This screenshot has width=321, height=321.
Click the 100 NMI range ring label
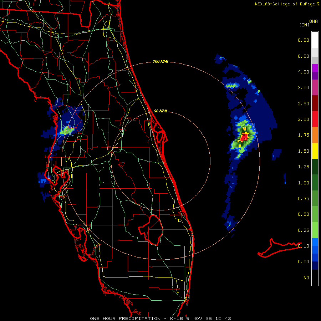click(x=160, y=61)
